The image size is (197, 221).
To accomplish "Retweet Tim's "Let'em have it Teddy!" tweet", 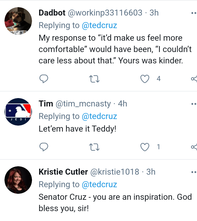I will (94, 147).
